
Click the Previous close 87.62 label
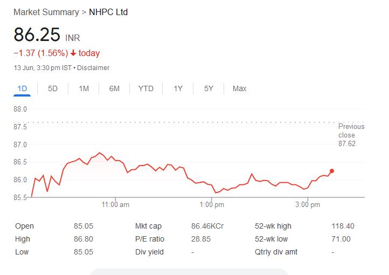point(351,135)
